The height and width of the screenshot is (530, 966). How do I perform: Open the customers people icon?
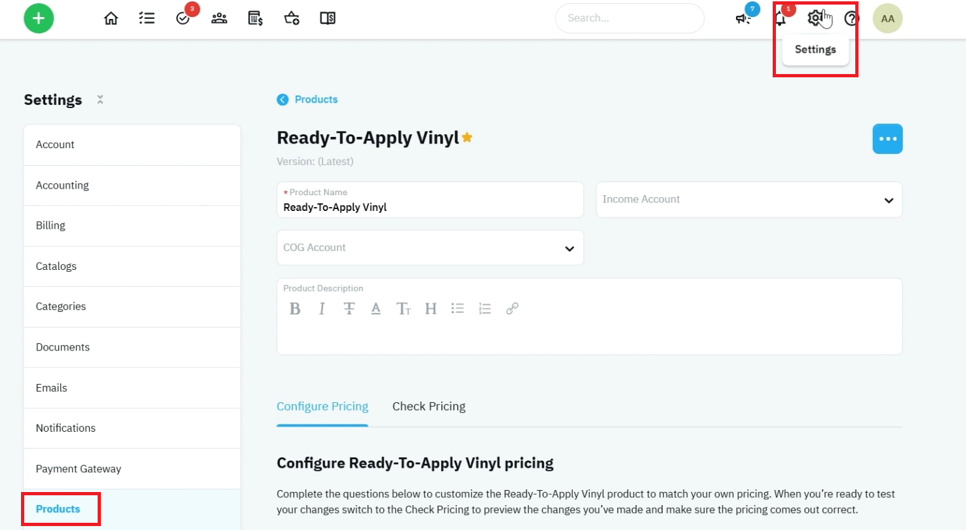[219, 18]
